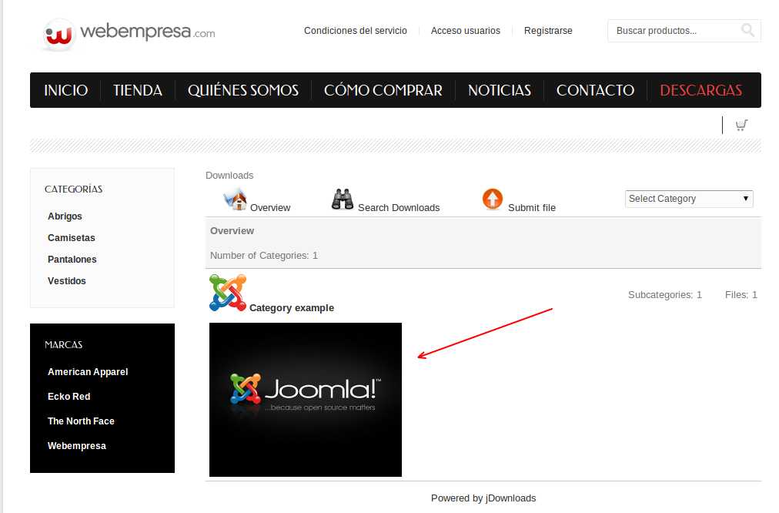
Task: Select Camisetas category
Action: 72,237
